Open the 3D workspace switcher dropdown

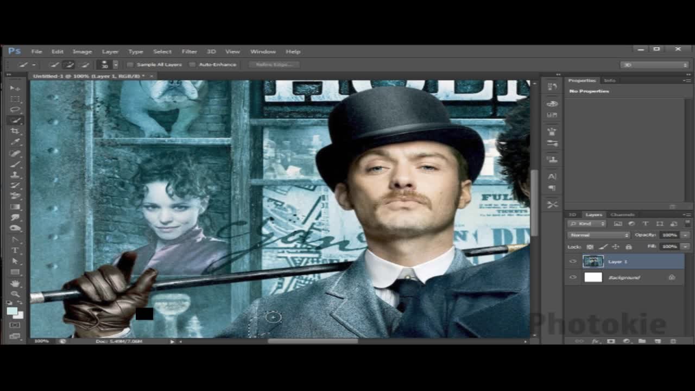pyautogui.click(x=655, y=65)
